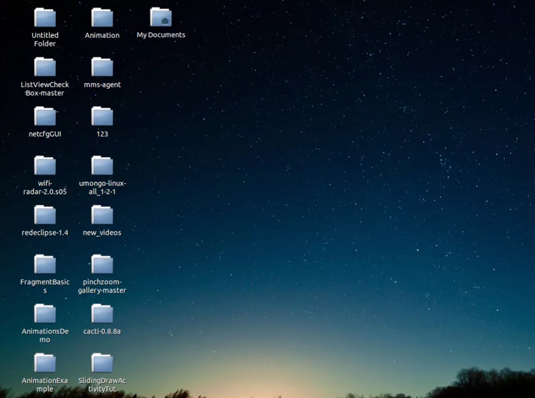Viewport: 535px width, 398px height.
Task: Click the "AnimationExample" label text
Action: point(45,385)
